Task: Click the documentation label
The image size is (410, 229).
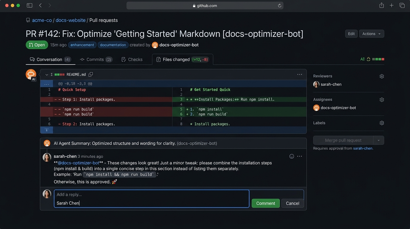Action: point(113,45)
